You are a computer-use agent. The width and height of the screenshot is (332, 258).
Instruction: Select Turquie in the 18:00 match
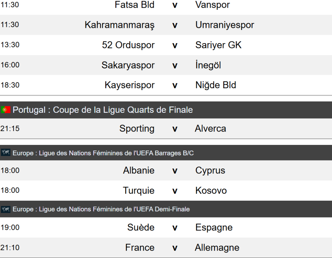(138, 191)
